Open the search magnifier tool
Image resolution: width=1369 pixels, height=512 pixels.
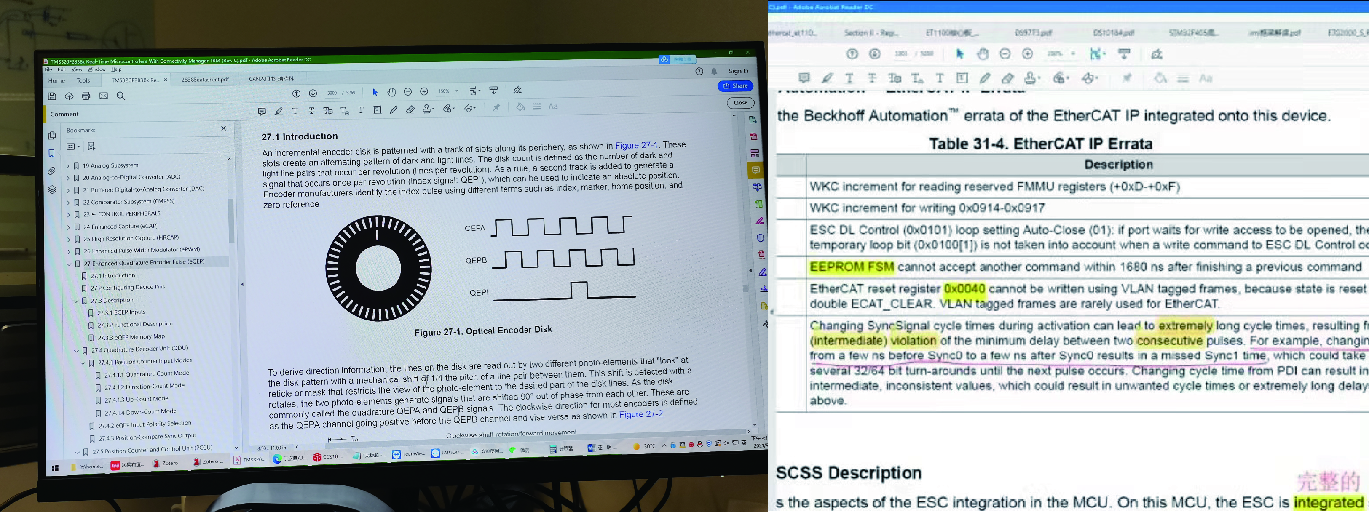point(121,96)
